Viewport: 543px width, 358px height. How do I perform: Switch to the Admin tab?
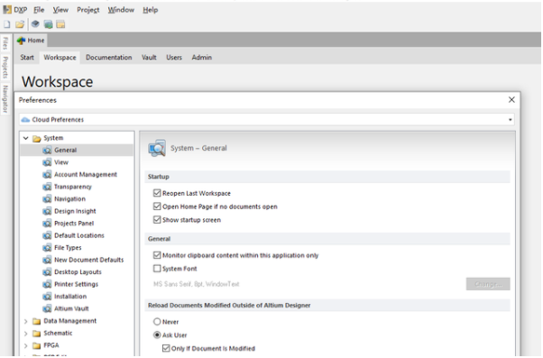pyautogui.click(x=201, y=58)
